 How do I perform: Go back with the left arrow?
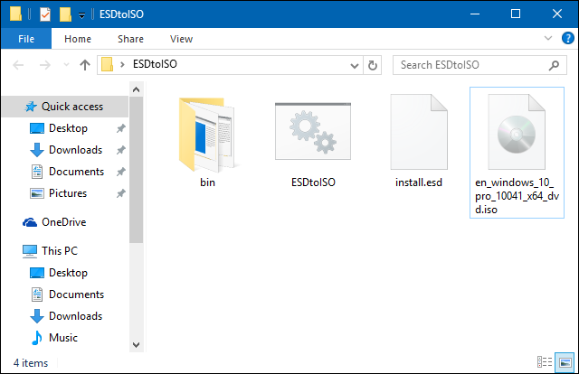coord(18,65)
